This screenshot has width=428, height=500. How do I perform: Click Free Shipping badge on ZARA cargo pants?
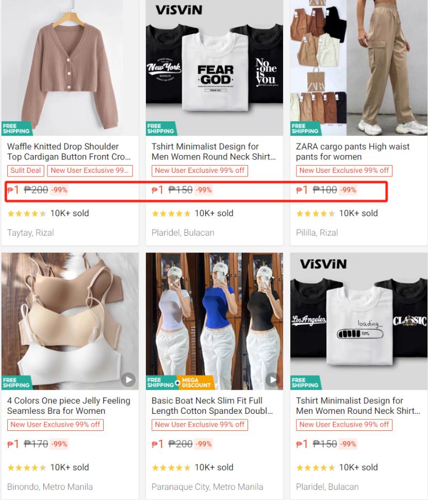click(x=306, y=128)
